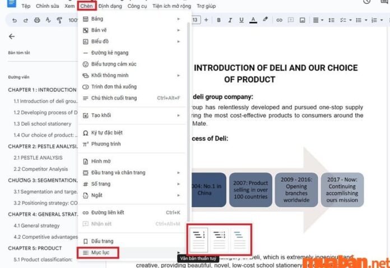Select Hình mờ menu item
The image size is (390, 268).
tap(132, 161)
